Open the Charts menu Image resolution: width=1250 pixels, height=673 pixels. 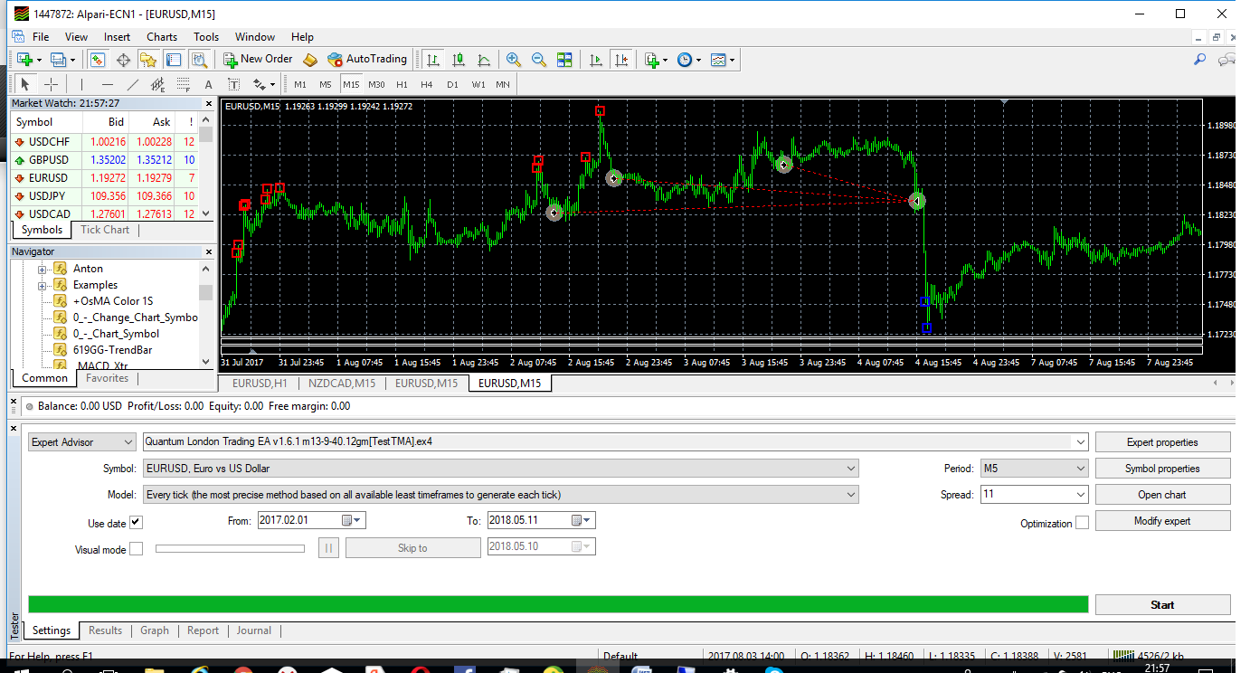pos(162,37)
